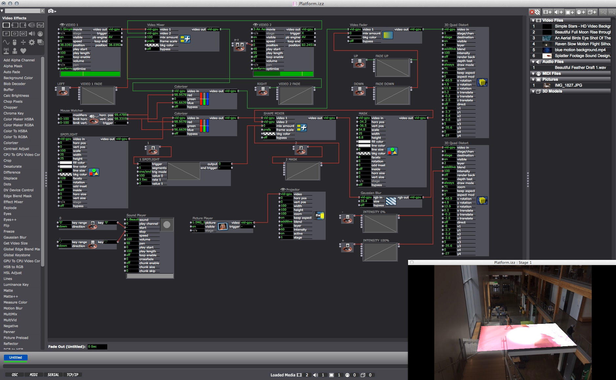Screen dimensions: 616x380
Task: Click the camera snapshot icon
Action: pos(51,11)
